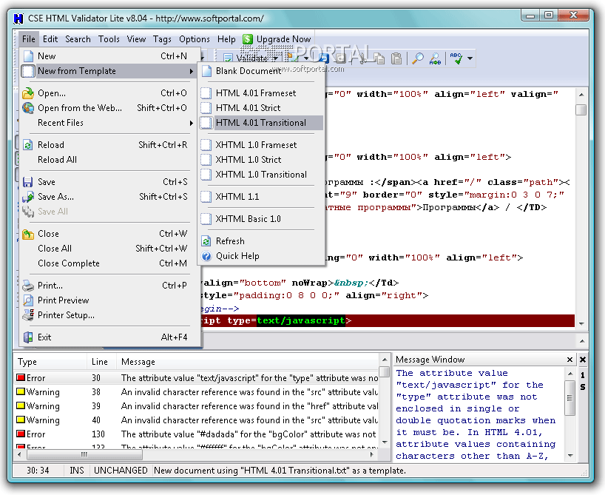Close the Message Window panel
The height and width of the screenshot is (495, 605).
pyautogui.click(x=569, y=360)
